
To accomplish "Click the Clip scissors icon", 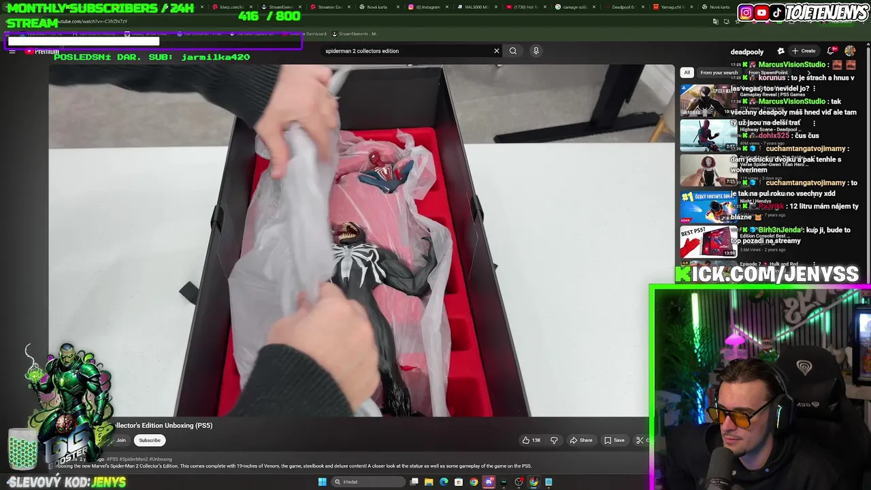I will 640,440.
